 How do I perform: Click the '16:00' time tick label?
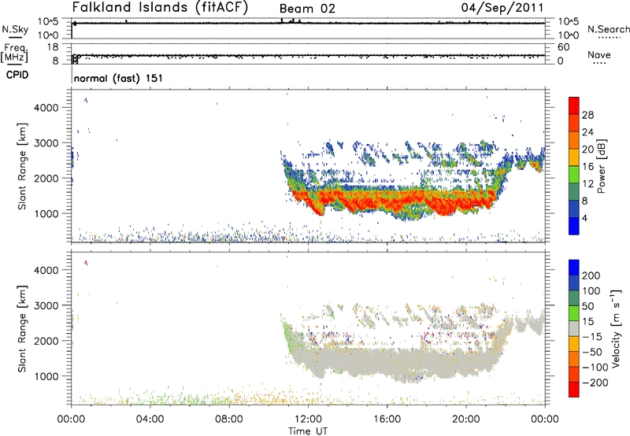[x=387, y=419]
